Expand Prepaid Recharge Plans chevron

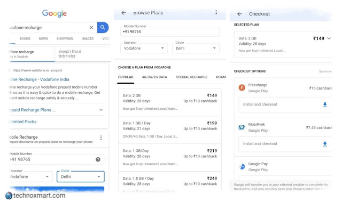[x=101, y=110]
